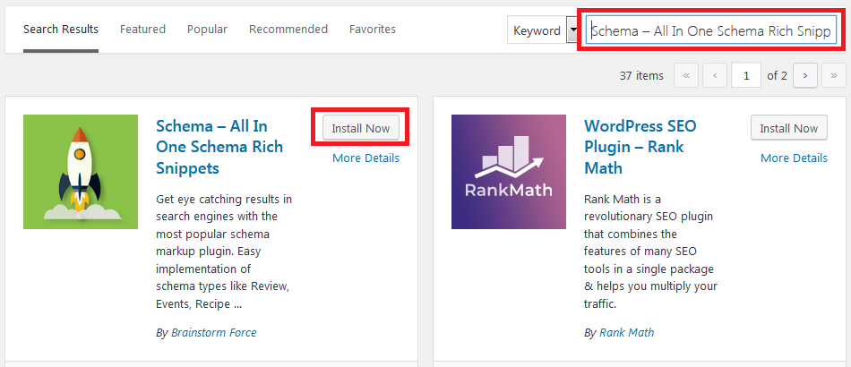Jump to last page of results
Image resolution: width=851 pixels, height=367 pixels.
coord(834,76)
